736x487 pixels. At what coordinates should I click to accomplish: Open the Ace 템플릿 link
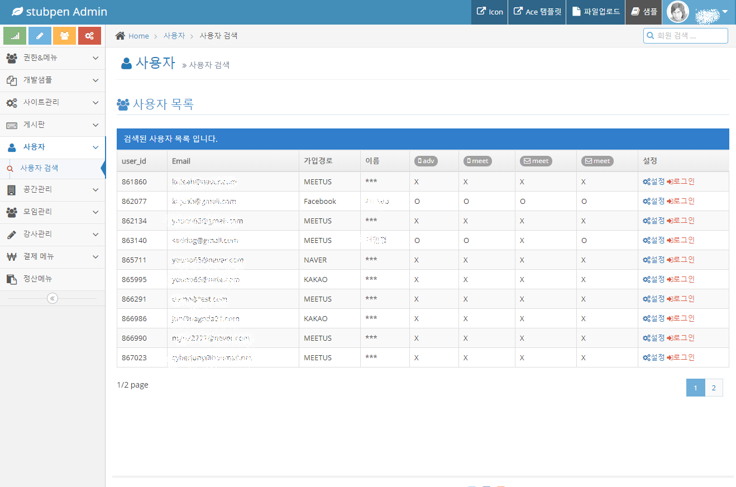tap(537, 12)
